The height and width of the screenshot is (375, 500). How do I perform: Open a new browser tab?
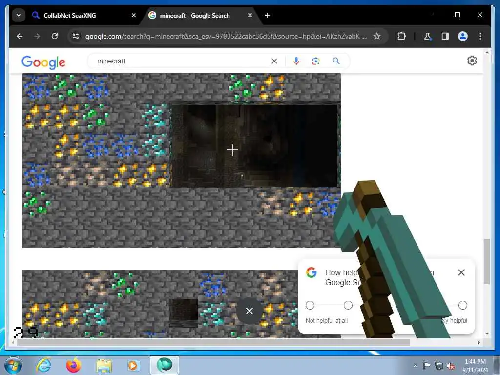click(x=268, y=15)
